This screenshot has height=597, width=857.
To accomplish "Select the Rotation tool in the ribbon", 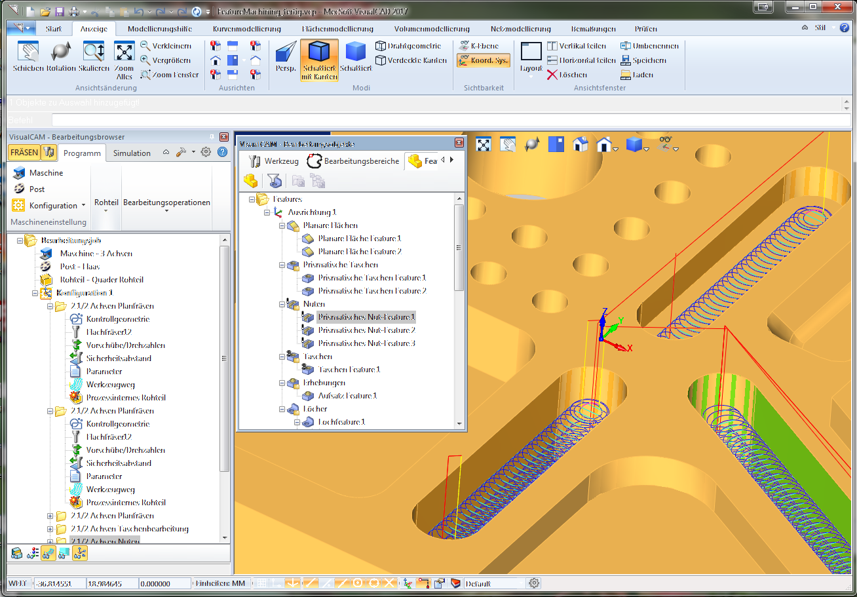I will click(x=60, y=59).
